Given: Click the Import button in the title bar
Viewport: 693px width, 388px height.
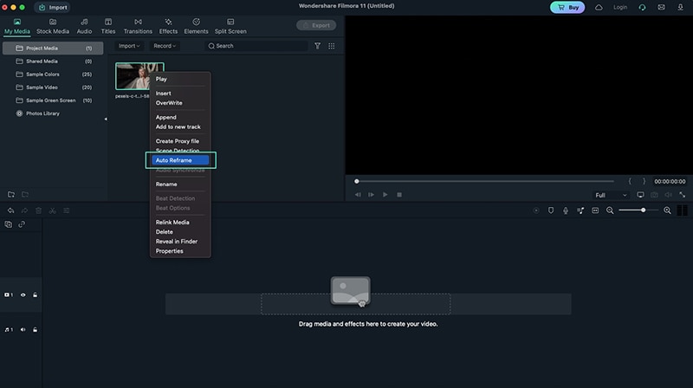Looking at the screenshot, I should pyautogui.click(x=53, y=7).
